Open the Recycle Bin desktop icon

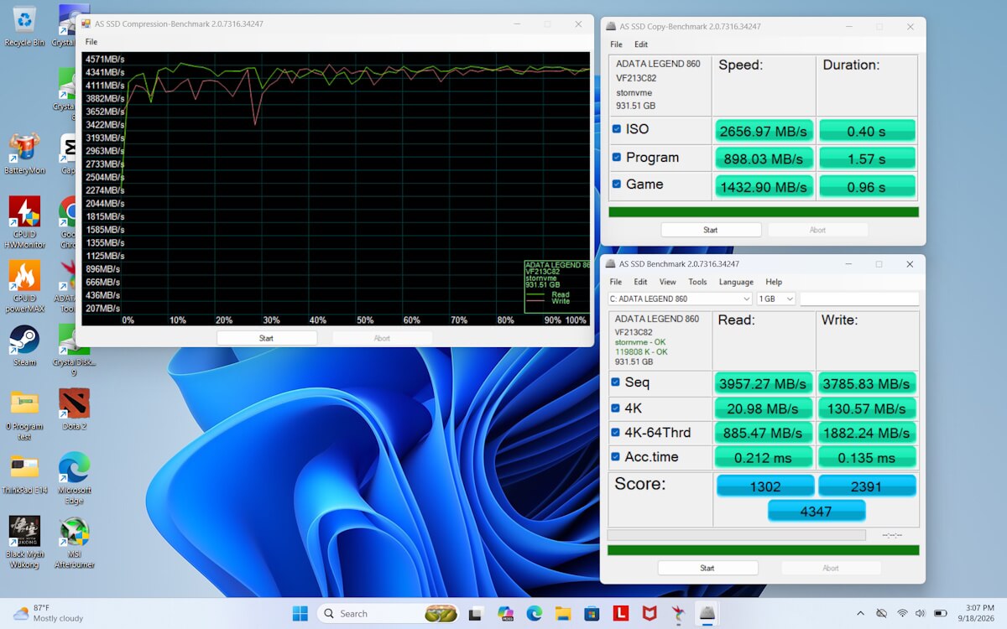pyautogui.click(x=24, y=25)
